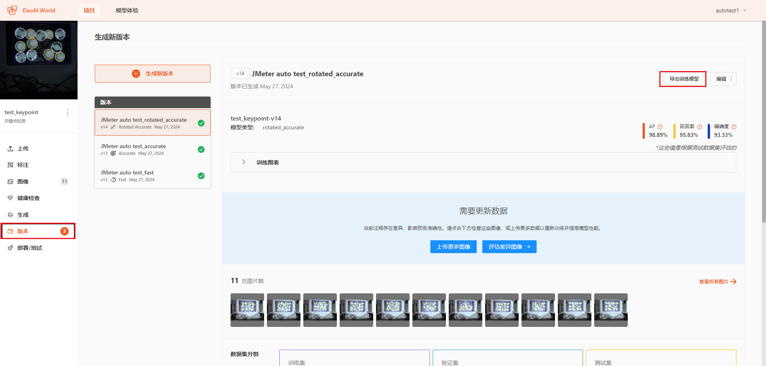Click the test_keypoint project thumbnail image
This screenshot has height=366, width=766.
point(39,60)
